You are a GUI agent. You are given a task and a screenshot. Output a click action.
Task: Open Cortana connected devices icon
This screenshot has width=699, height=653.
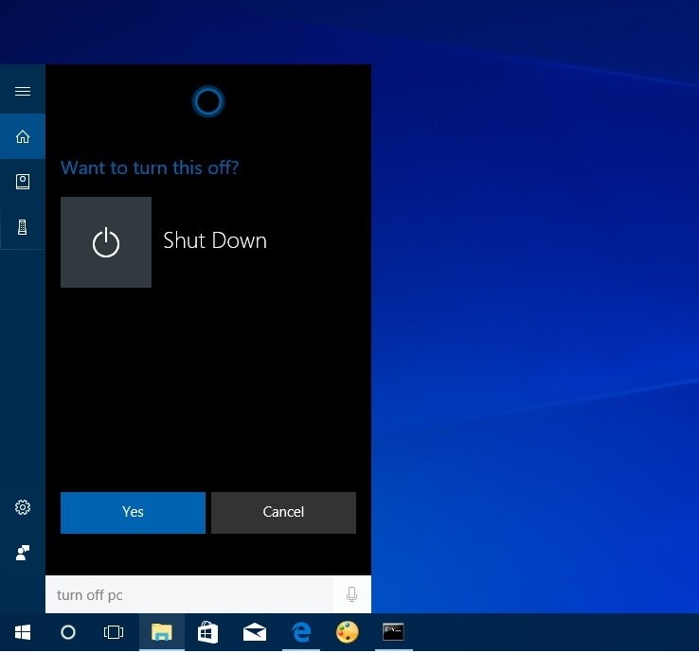click(23, 227)
